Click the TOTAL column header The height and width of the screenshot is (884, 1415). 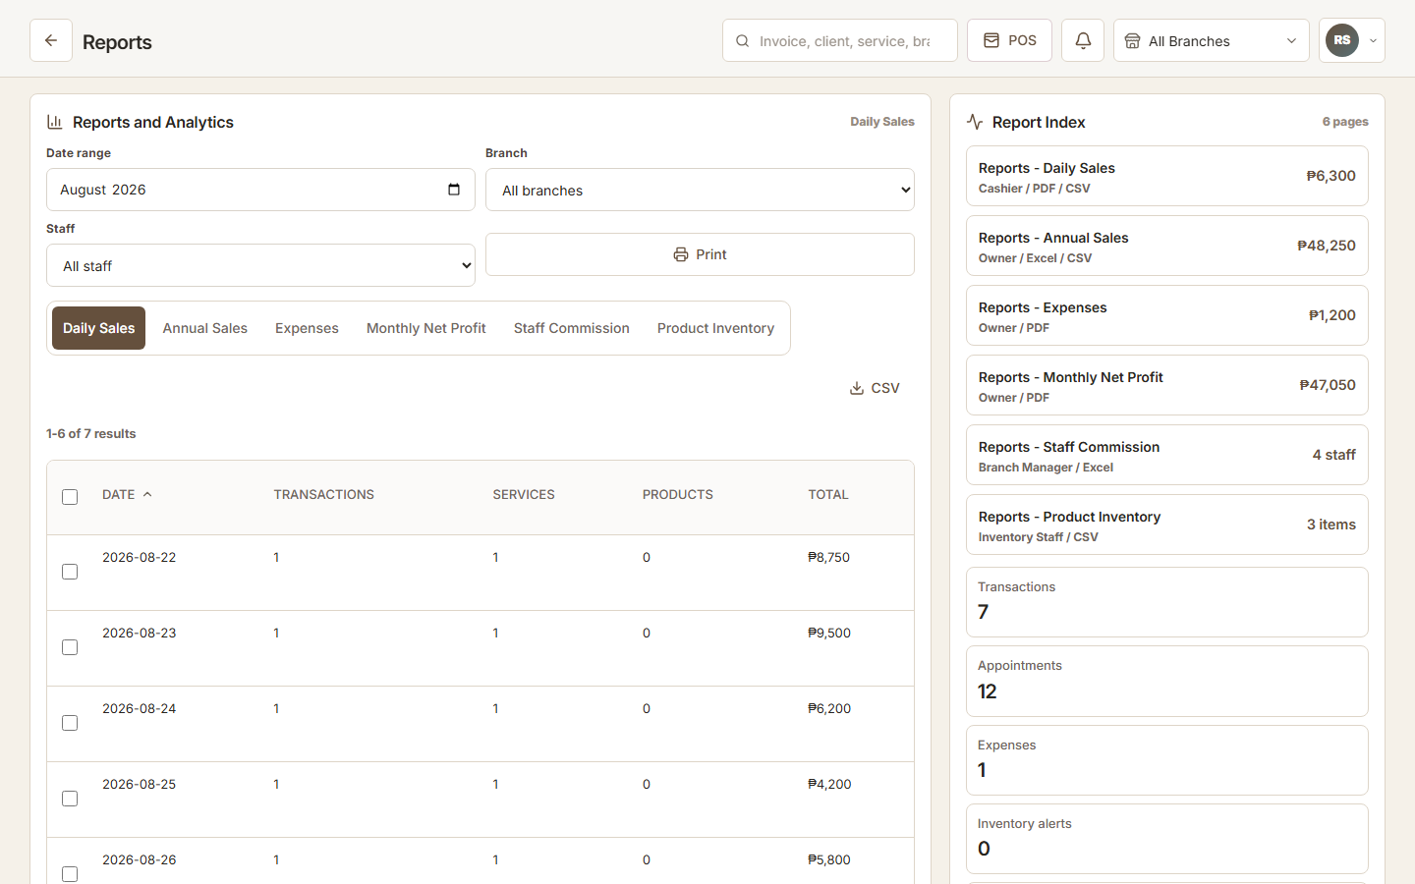point(828,494)
